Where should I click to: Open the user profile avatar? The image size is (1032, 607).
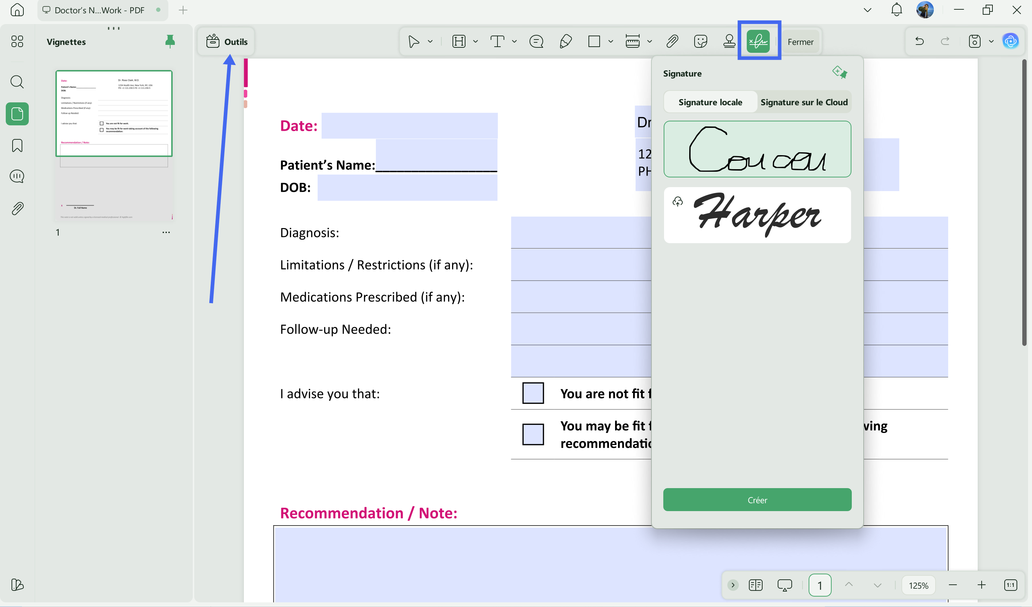(x=925, y=10)
